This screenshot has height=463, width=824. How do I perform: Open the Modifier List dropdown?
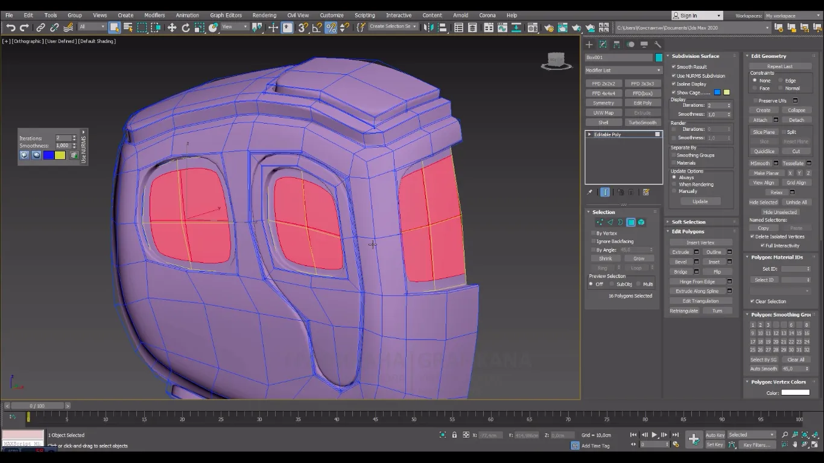pyautogui.click(x=623, y=71)
